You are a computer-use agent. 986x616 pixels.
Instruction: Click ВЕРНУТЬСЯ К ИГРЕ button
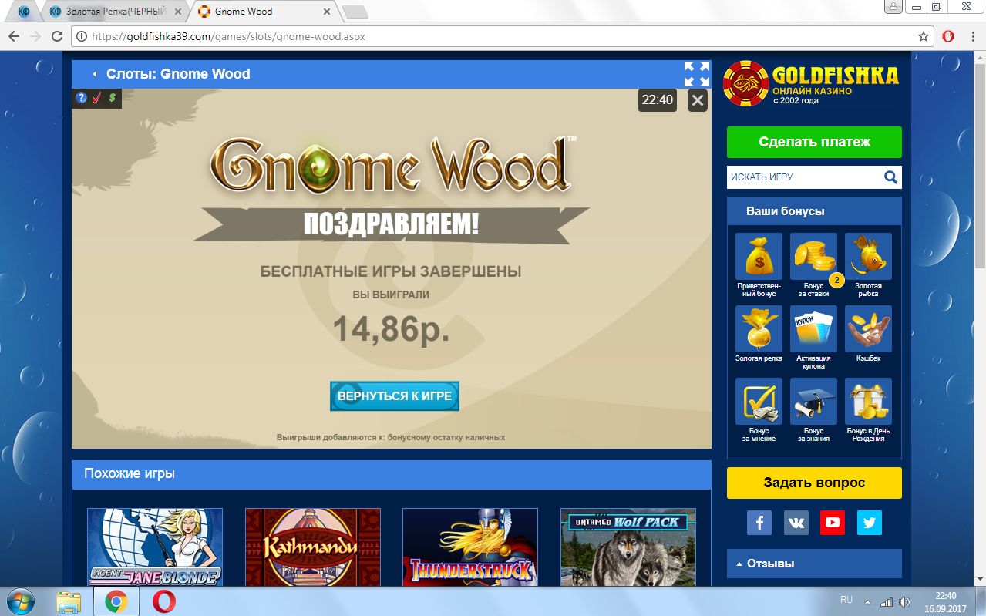click(x=395, y=396)
